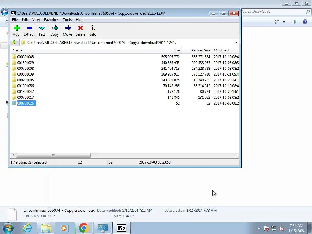Click folder icon of 001301056
This screenshot has width=312, height=234.
(x=14, y=86)
